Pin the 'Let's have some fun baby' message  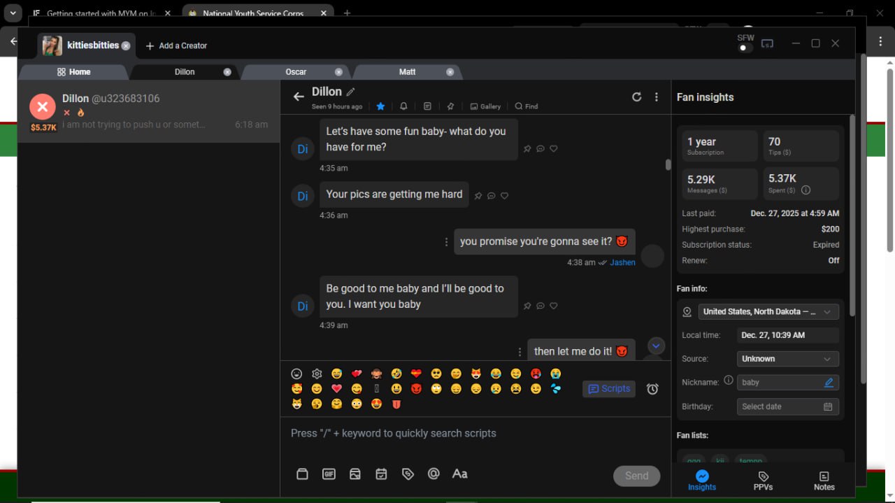527,149
